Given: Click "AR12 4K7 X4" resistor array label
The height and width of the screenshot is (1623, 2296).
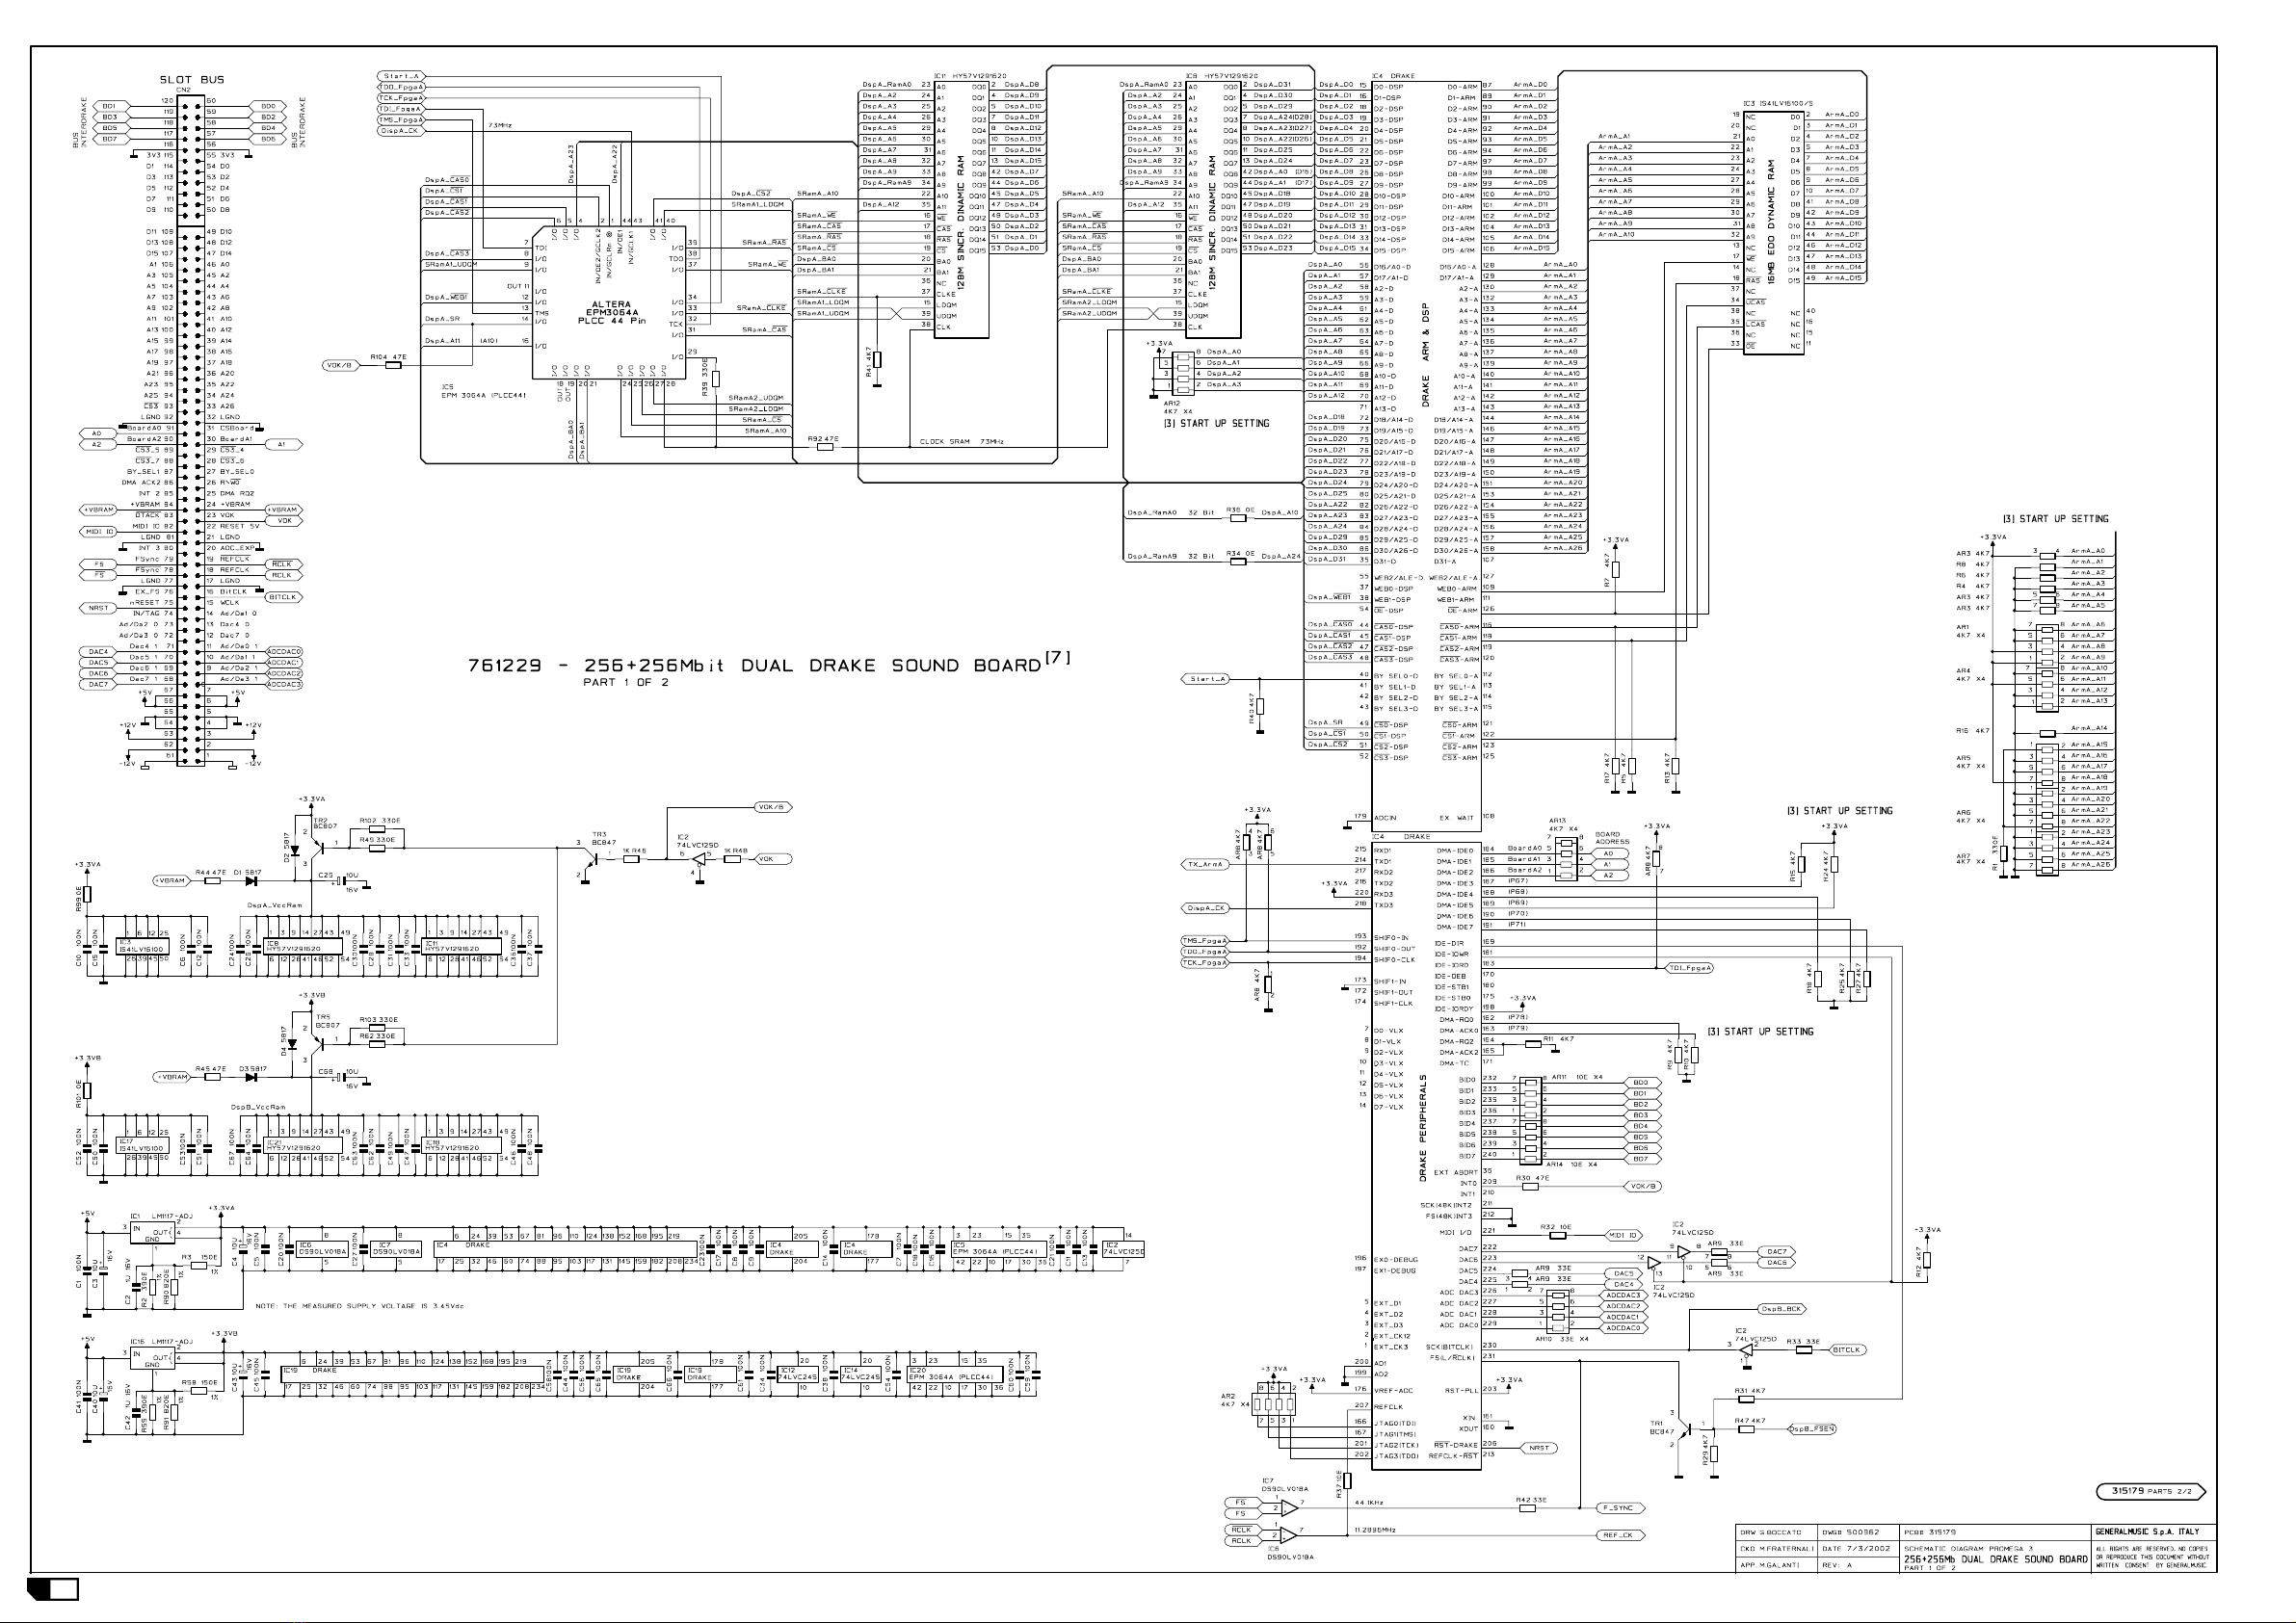Looking at the screenshot, I should pyautogui.click(x=1178, y=407).
